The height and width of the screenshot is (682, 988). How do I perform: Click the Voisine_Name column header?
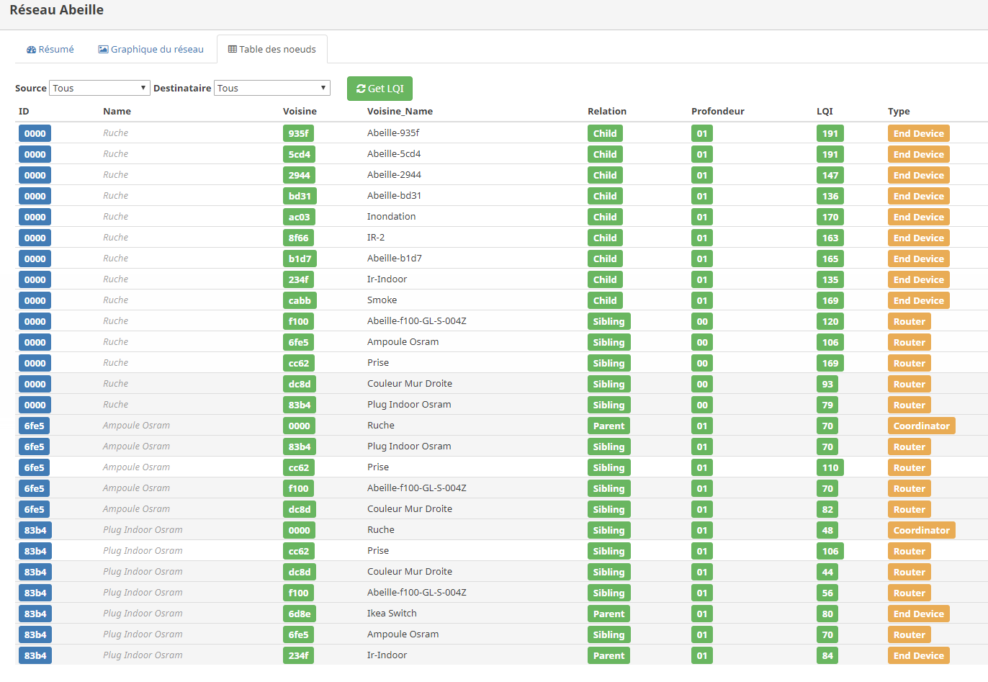(400, 111)
